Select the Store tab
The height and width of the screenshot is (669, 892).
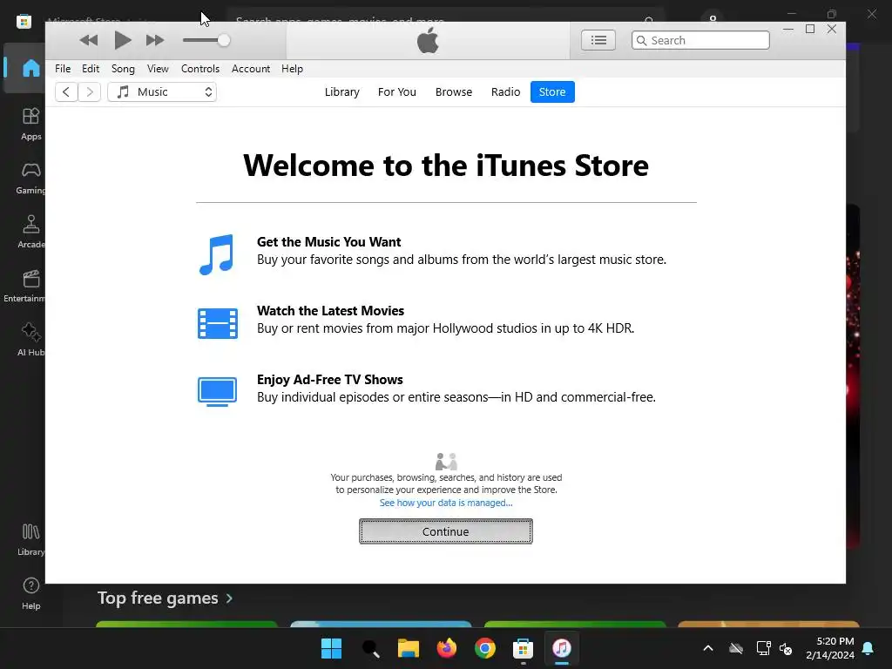tap(552, 92)
